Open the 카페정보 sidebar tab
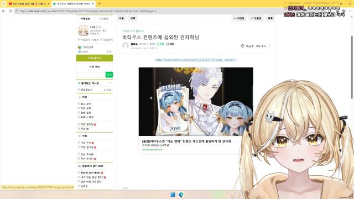The image size is (354, 199). [85, 18]
